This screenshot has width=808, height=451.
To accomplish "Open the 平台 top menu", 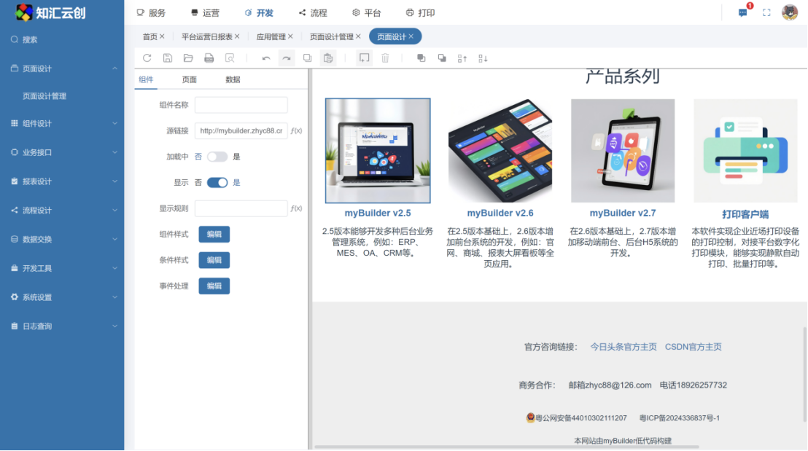I will (x=367, y=13).
